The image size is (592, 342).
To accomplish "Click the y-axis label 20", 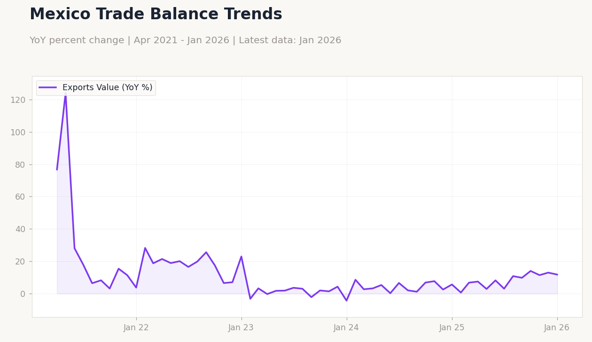I will (20, 262).
